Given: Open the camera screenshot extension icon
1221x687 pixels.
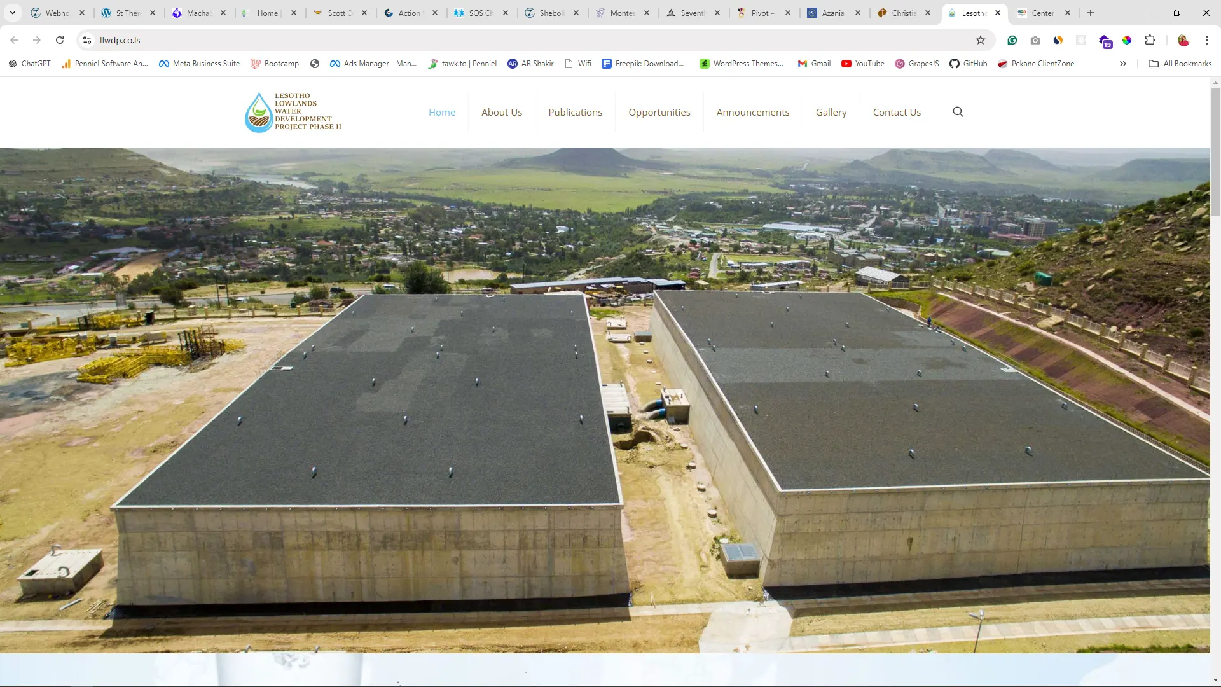Looking at the screenshot, I should pyautogui.click(x=1035, y=40).
